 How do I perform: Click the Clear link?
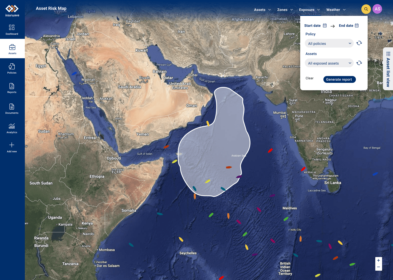click(309, 78)
